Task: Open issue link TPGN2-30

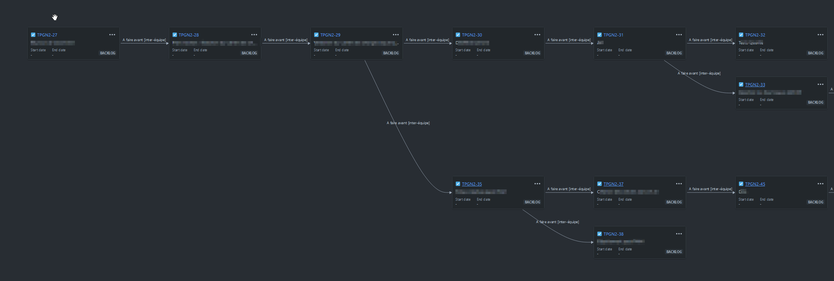Action: coord(472,35)
